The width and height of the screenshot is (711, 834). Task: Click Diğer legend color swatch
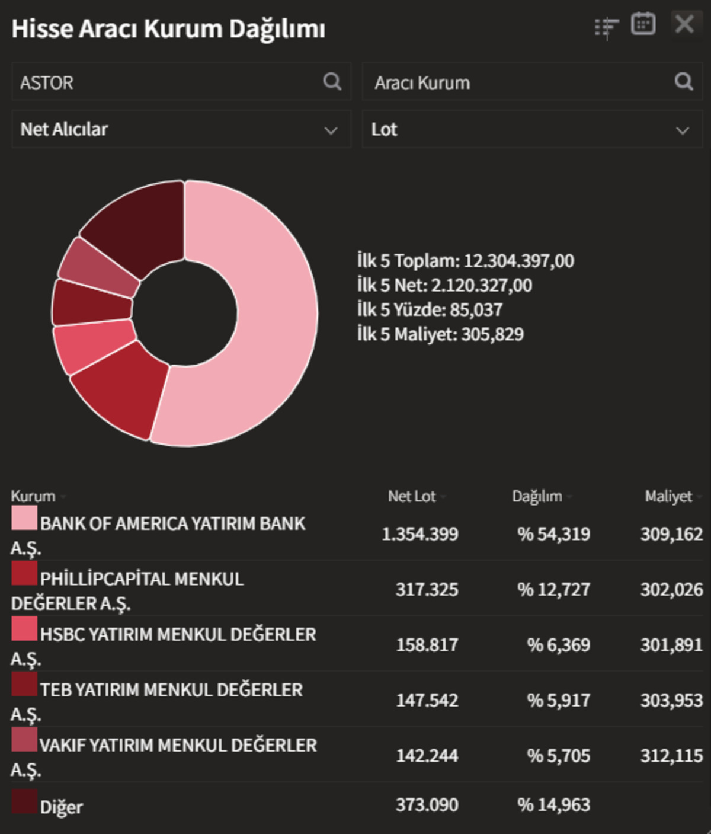point(24,801)
